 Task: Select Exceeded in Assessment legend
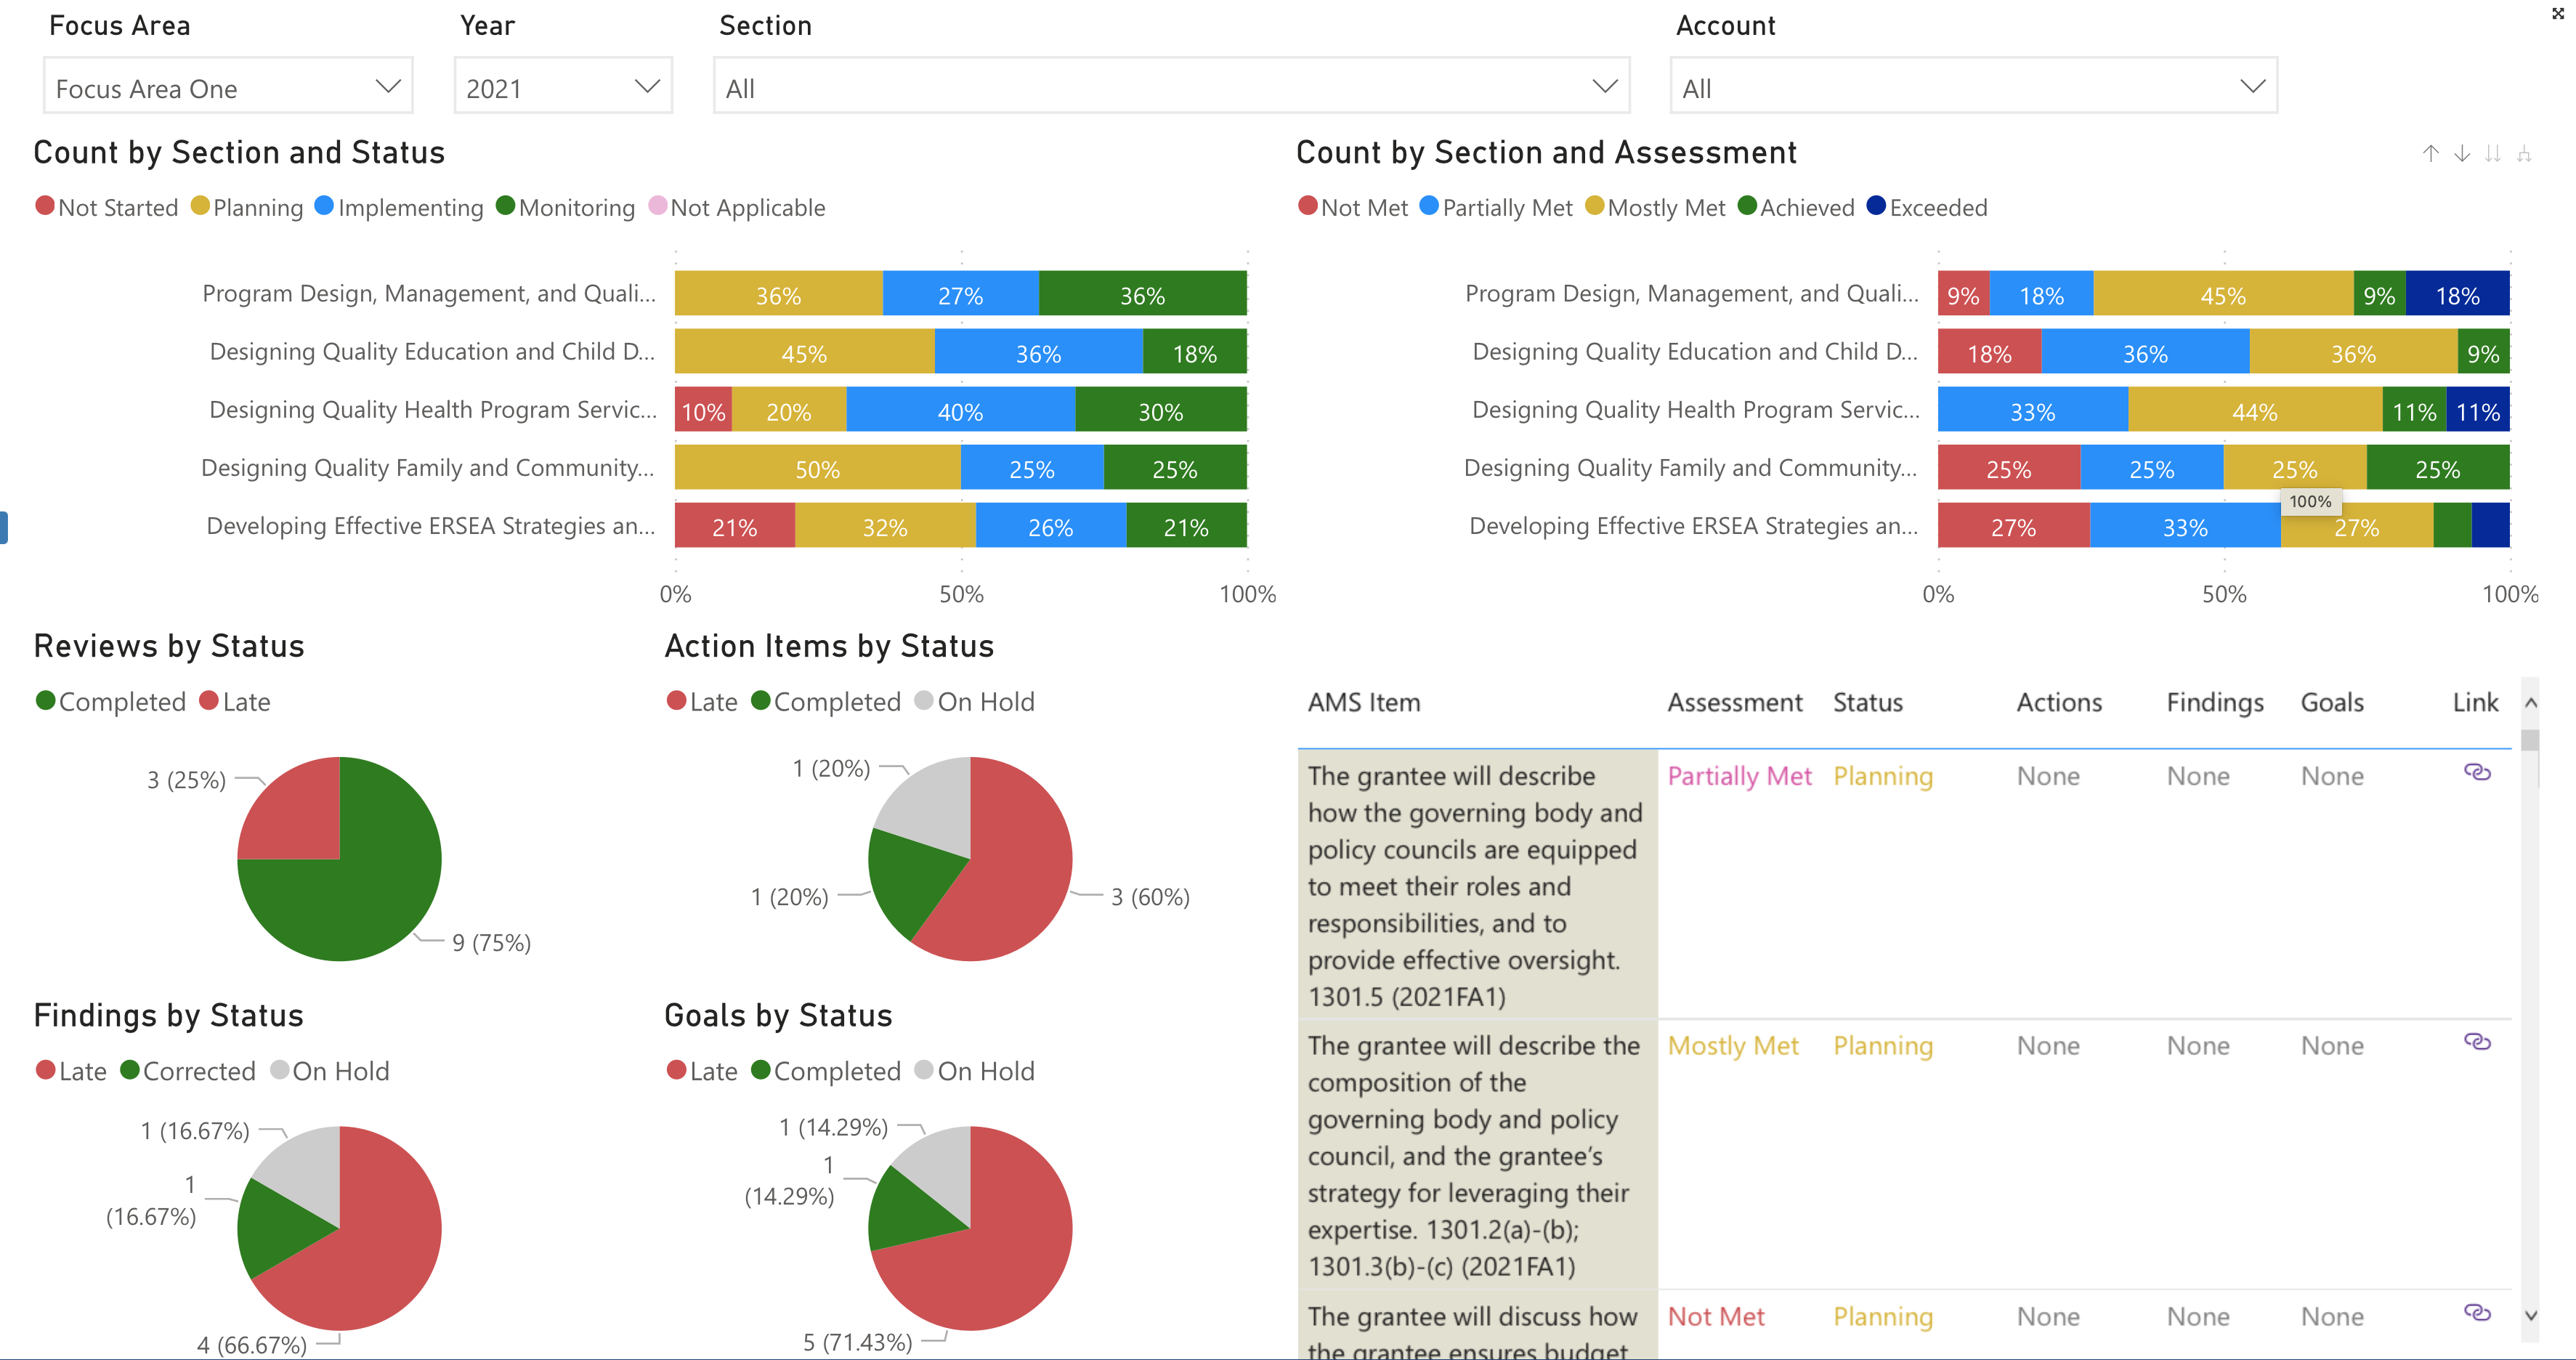(1927, 207)
